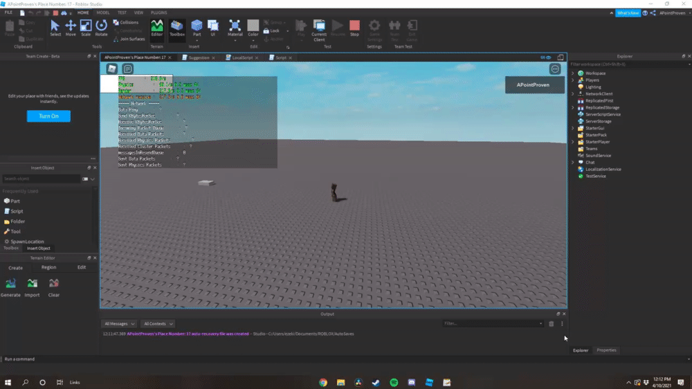Expand the ReplicatedStorage node
Screen dimensions: 692x389
[x=573, y=107]
